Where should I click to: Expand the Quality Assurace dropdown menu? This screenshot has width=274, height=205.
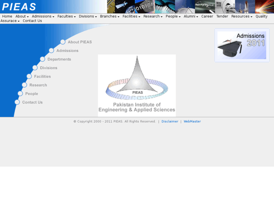(10, 21)
